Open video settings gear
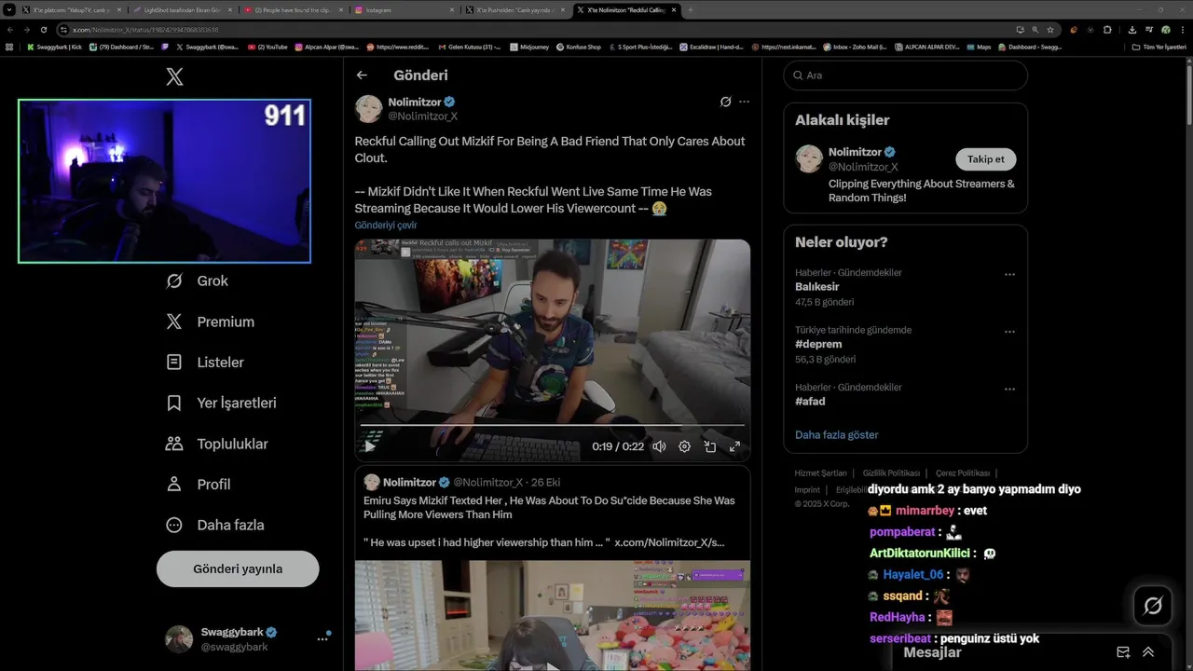This screenshot has width=1193, height=671. click(x=684, y=446)
